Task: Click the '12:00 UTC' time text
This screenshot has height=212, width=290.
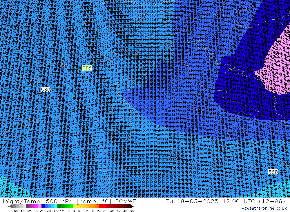Action: [239, 201]
